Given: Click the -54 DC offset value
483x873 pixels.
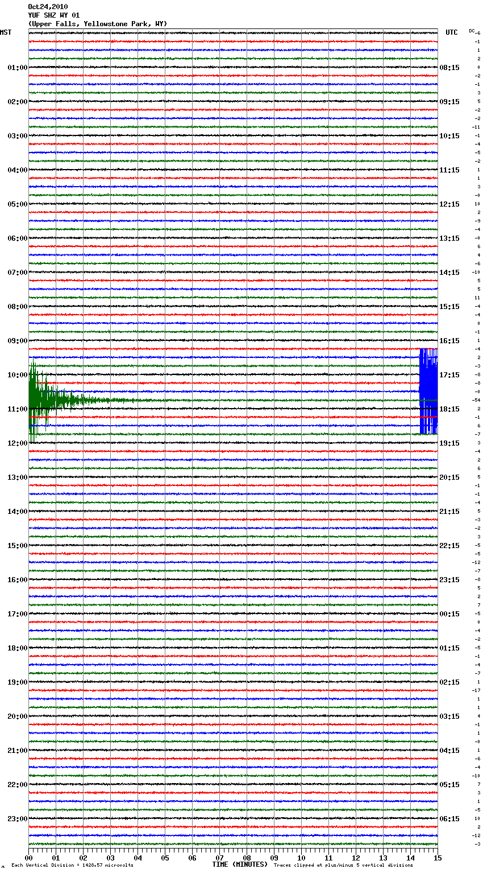Looking at the screenshot, I should pos(476,400).
